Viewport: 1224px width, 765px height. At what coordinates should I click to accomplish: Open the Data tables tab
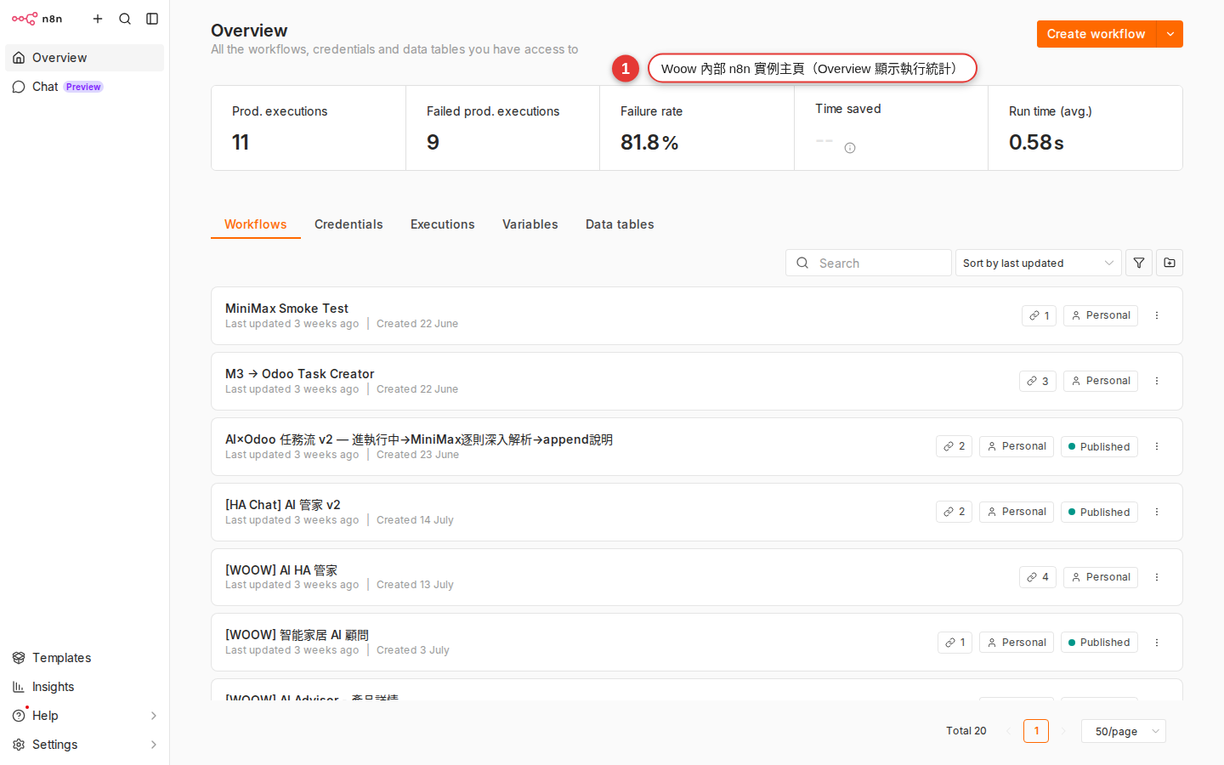(x=620, y=224)
